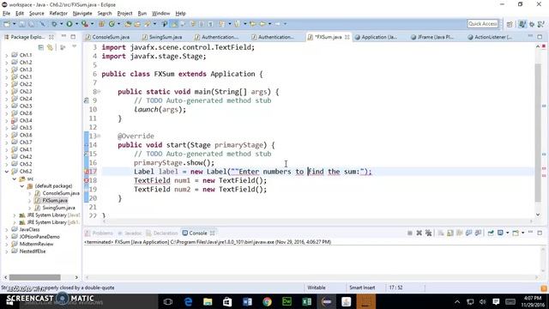Close the FXSum.java editor tab
The image size is (549, 309).
[347, 37]
